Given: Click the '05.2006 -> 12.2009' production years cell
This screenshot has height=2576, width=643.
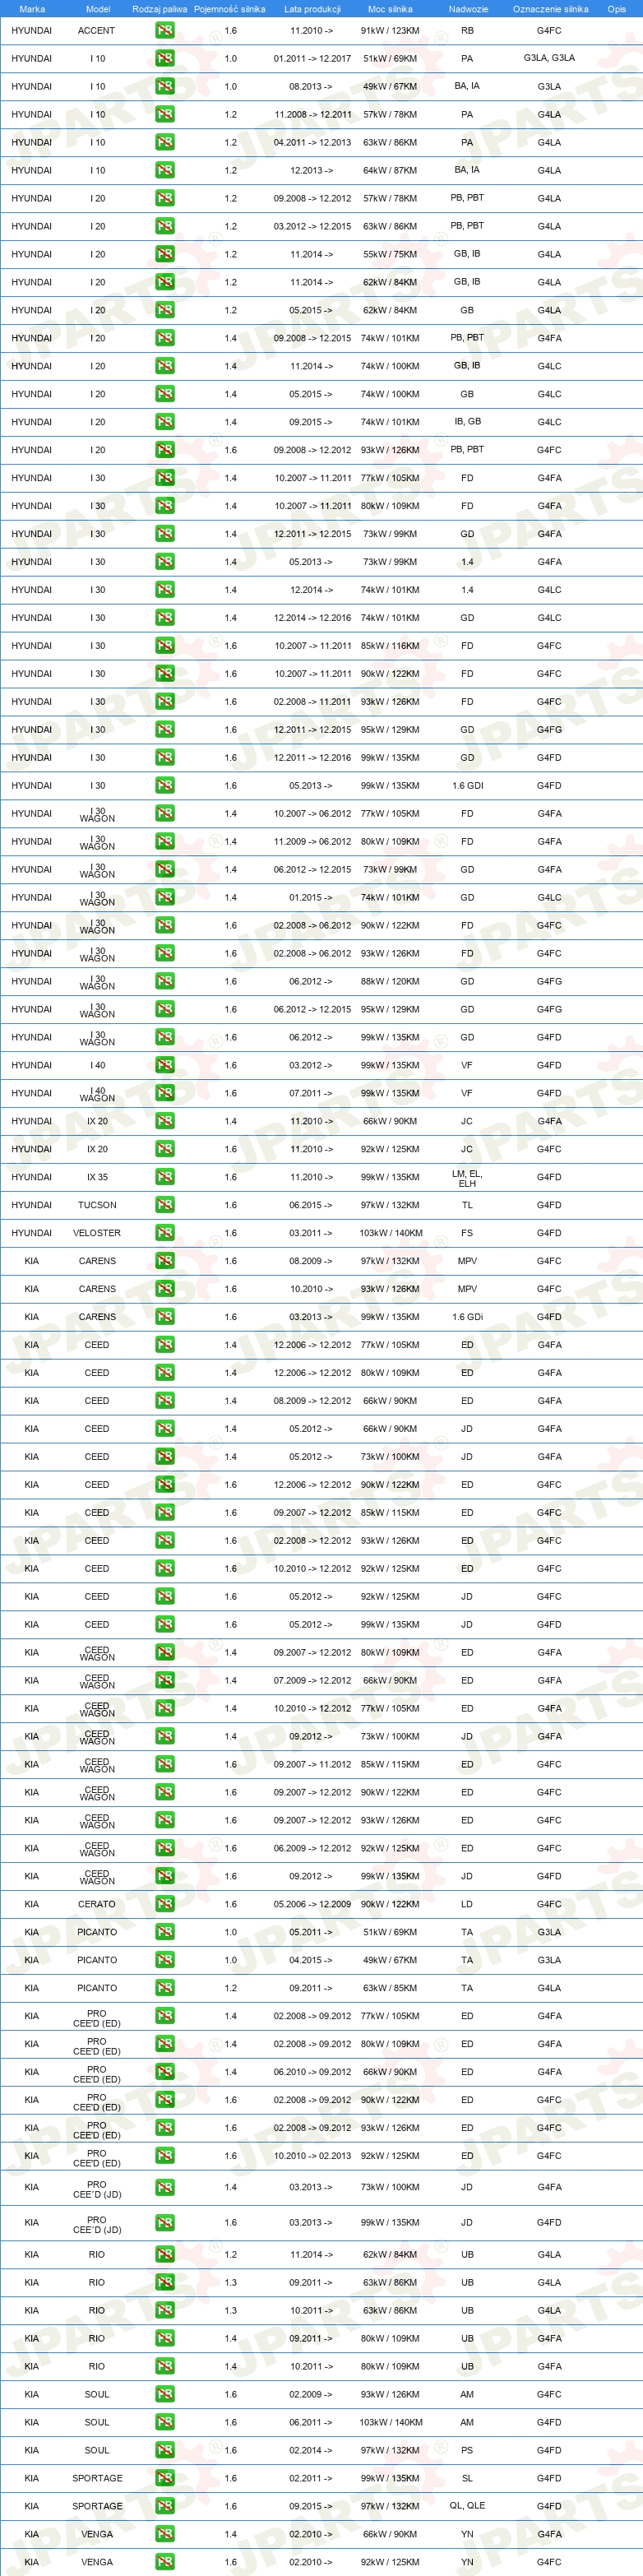Looking at the screenshot, I should point(312,1904).
